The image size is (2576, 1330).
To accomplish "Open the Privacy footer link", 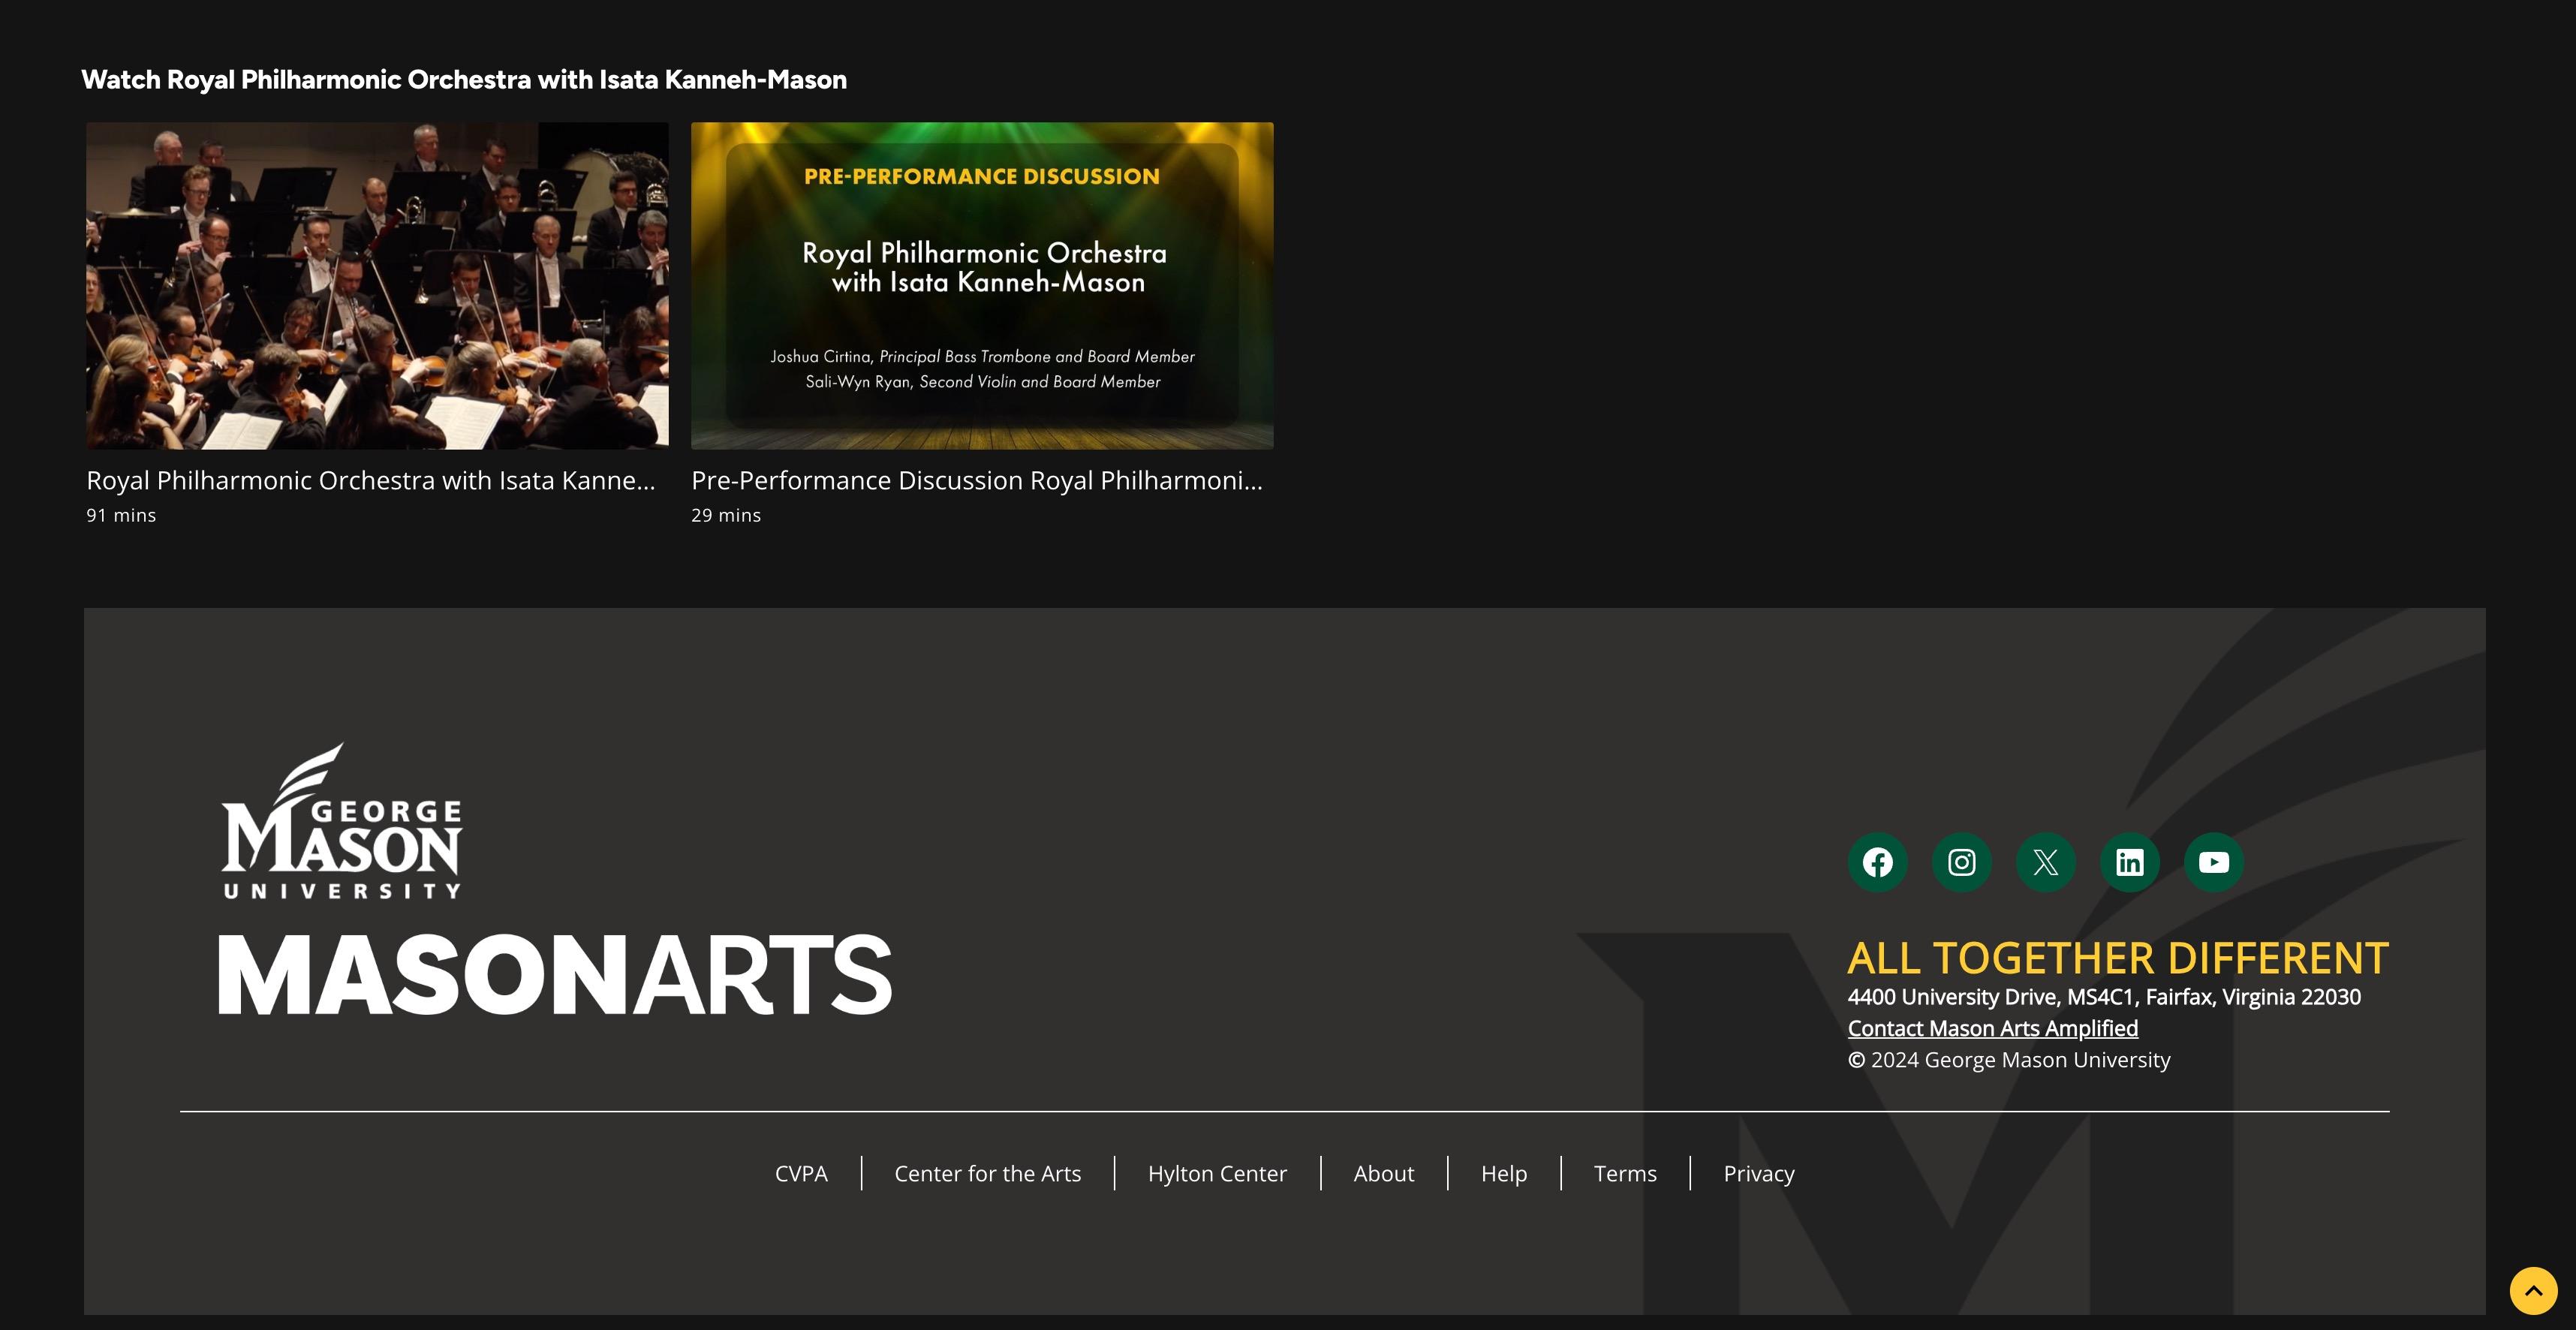I will click(1758, 1173).
